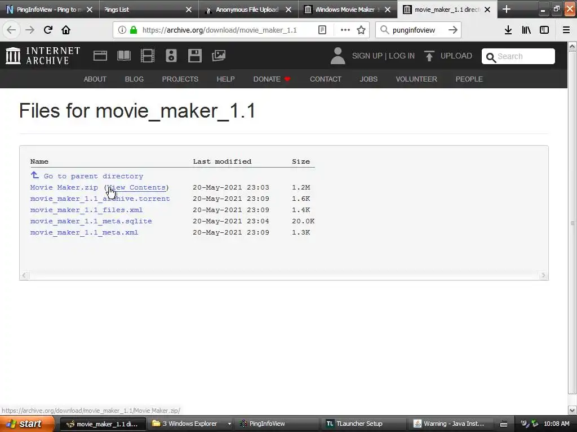Bookmark this page with the star
The width and height of the screenshot is (577, 432).
(x=361, y=30)
